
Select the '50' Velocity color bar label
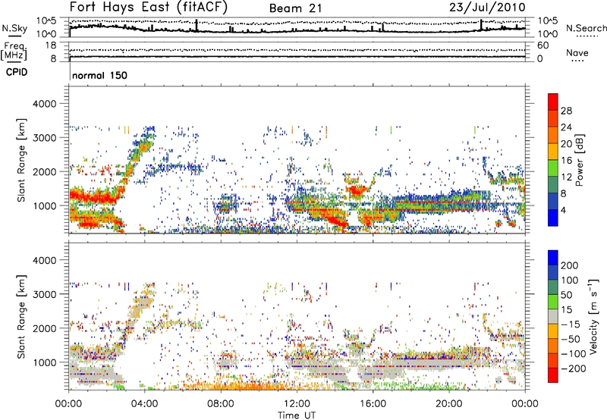pos(566,295)
